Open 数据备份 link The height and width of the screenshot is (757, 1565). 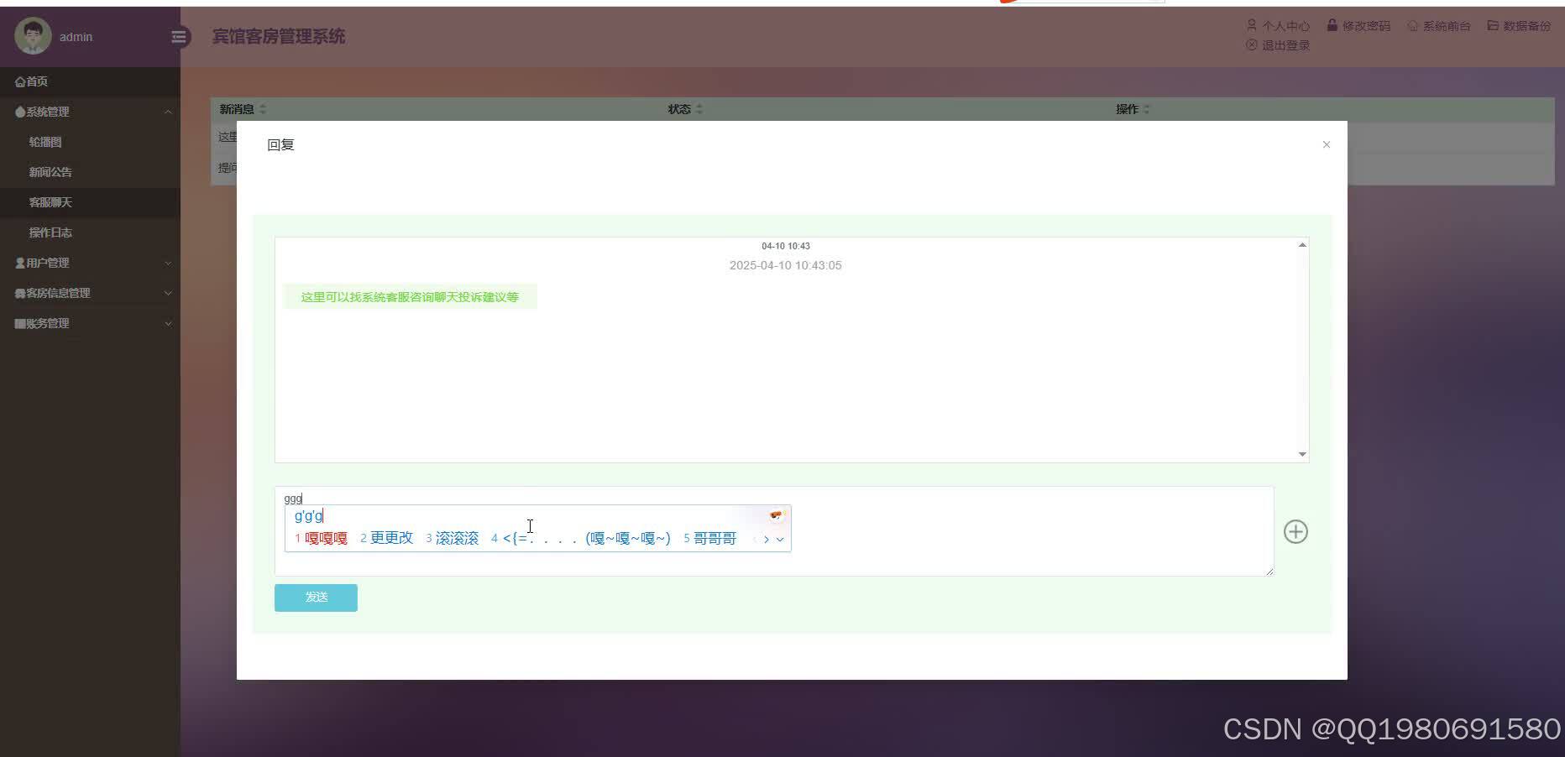(1519, 26)
